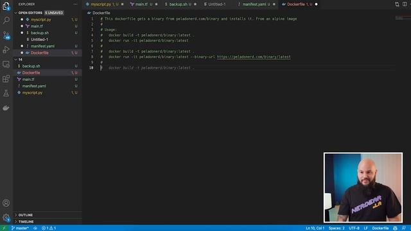The image size is (411, 231).
Task: Open myscript.py in the 14 folder
Action: click(48, 92)
